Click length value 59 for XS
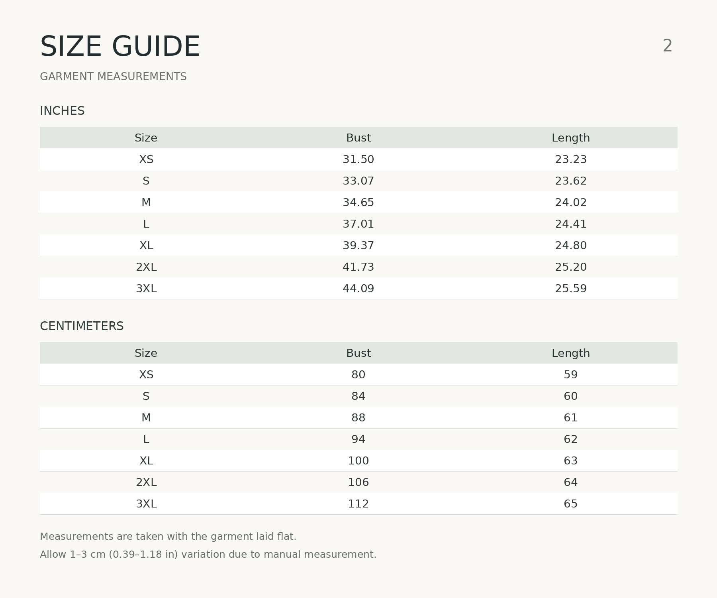This screenshot has height=598, width=717. tap(571, 375)
